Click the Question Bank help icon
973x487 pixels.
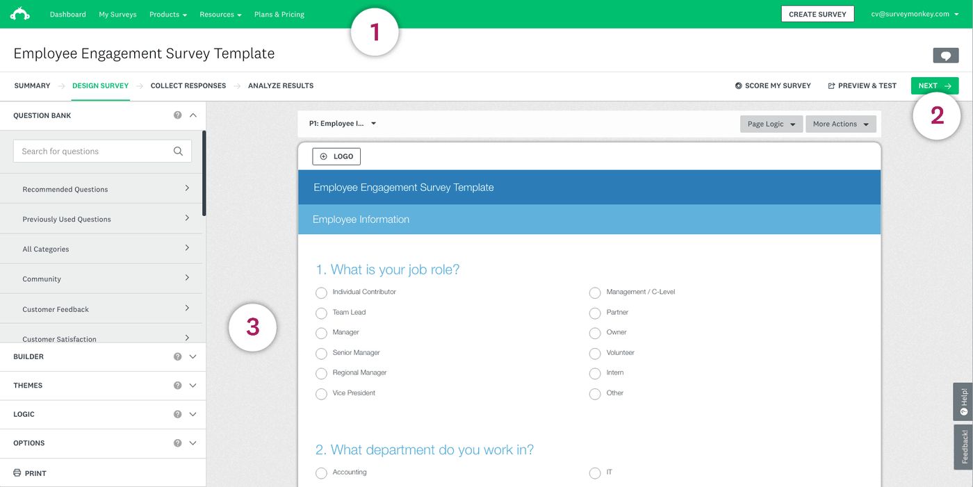click(178, 115)
